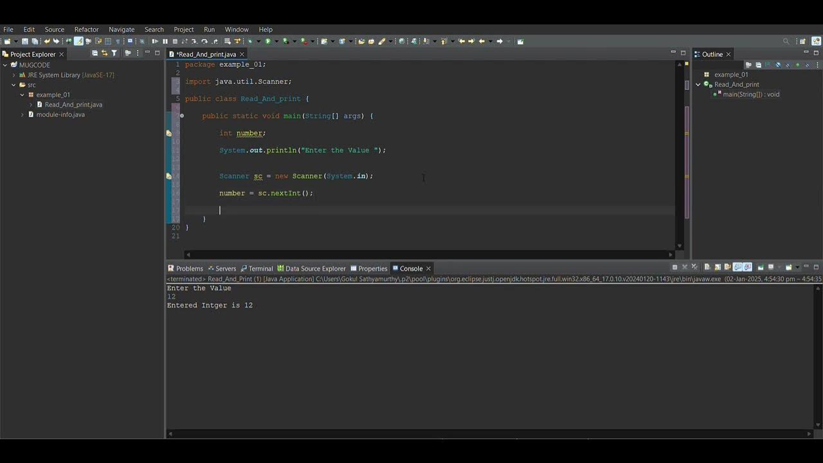Click Collapse All in Project Explorer
Viewport: 823px width, 463px height.
95,53
